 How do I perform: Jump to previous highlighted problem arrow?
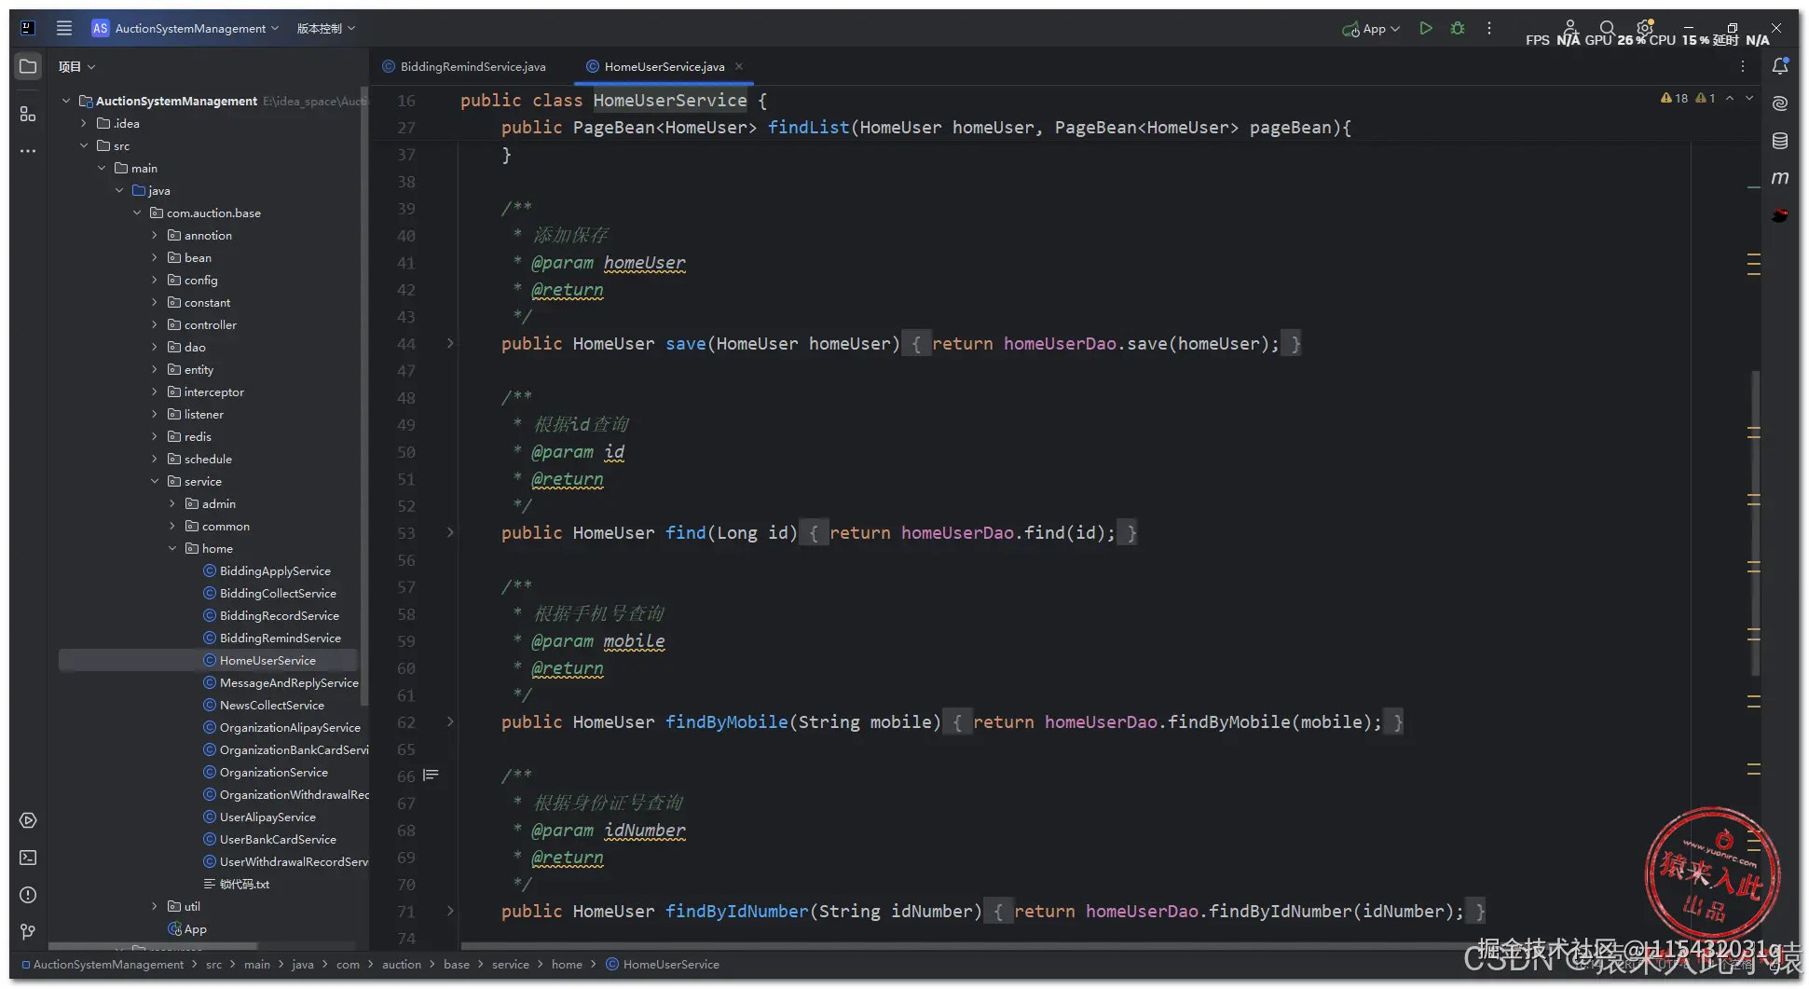pyautogui.click(x=1730, y=98)
